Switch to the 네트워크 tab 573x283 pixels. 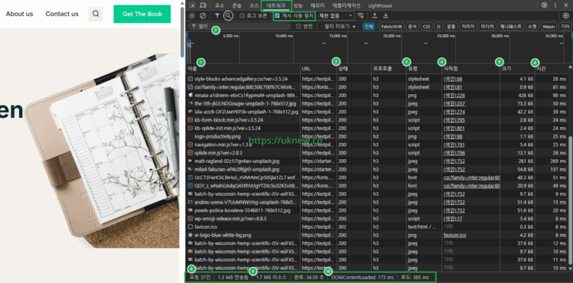(276, 5)
